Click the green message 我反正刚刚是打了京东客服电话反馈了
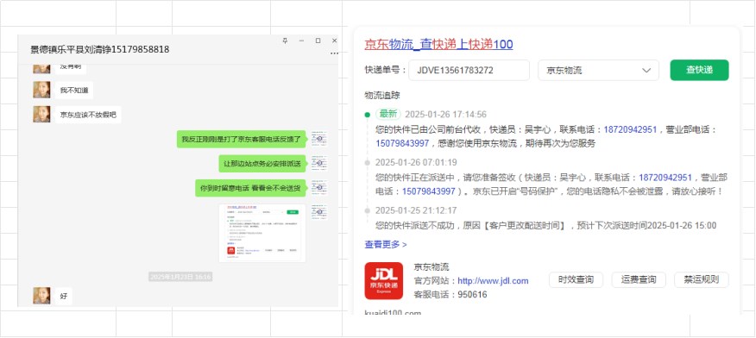This screenshot has height=338, width=756. [241, 139]
